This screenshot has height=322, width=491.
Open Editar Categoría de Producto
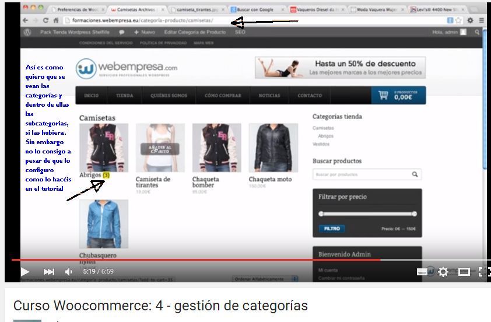(x=195, y=32)
